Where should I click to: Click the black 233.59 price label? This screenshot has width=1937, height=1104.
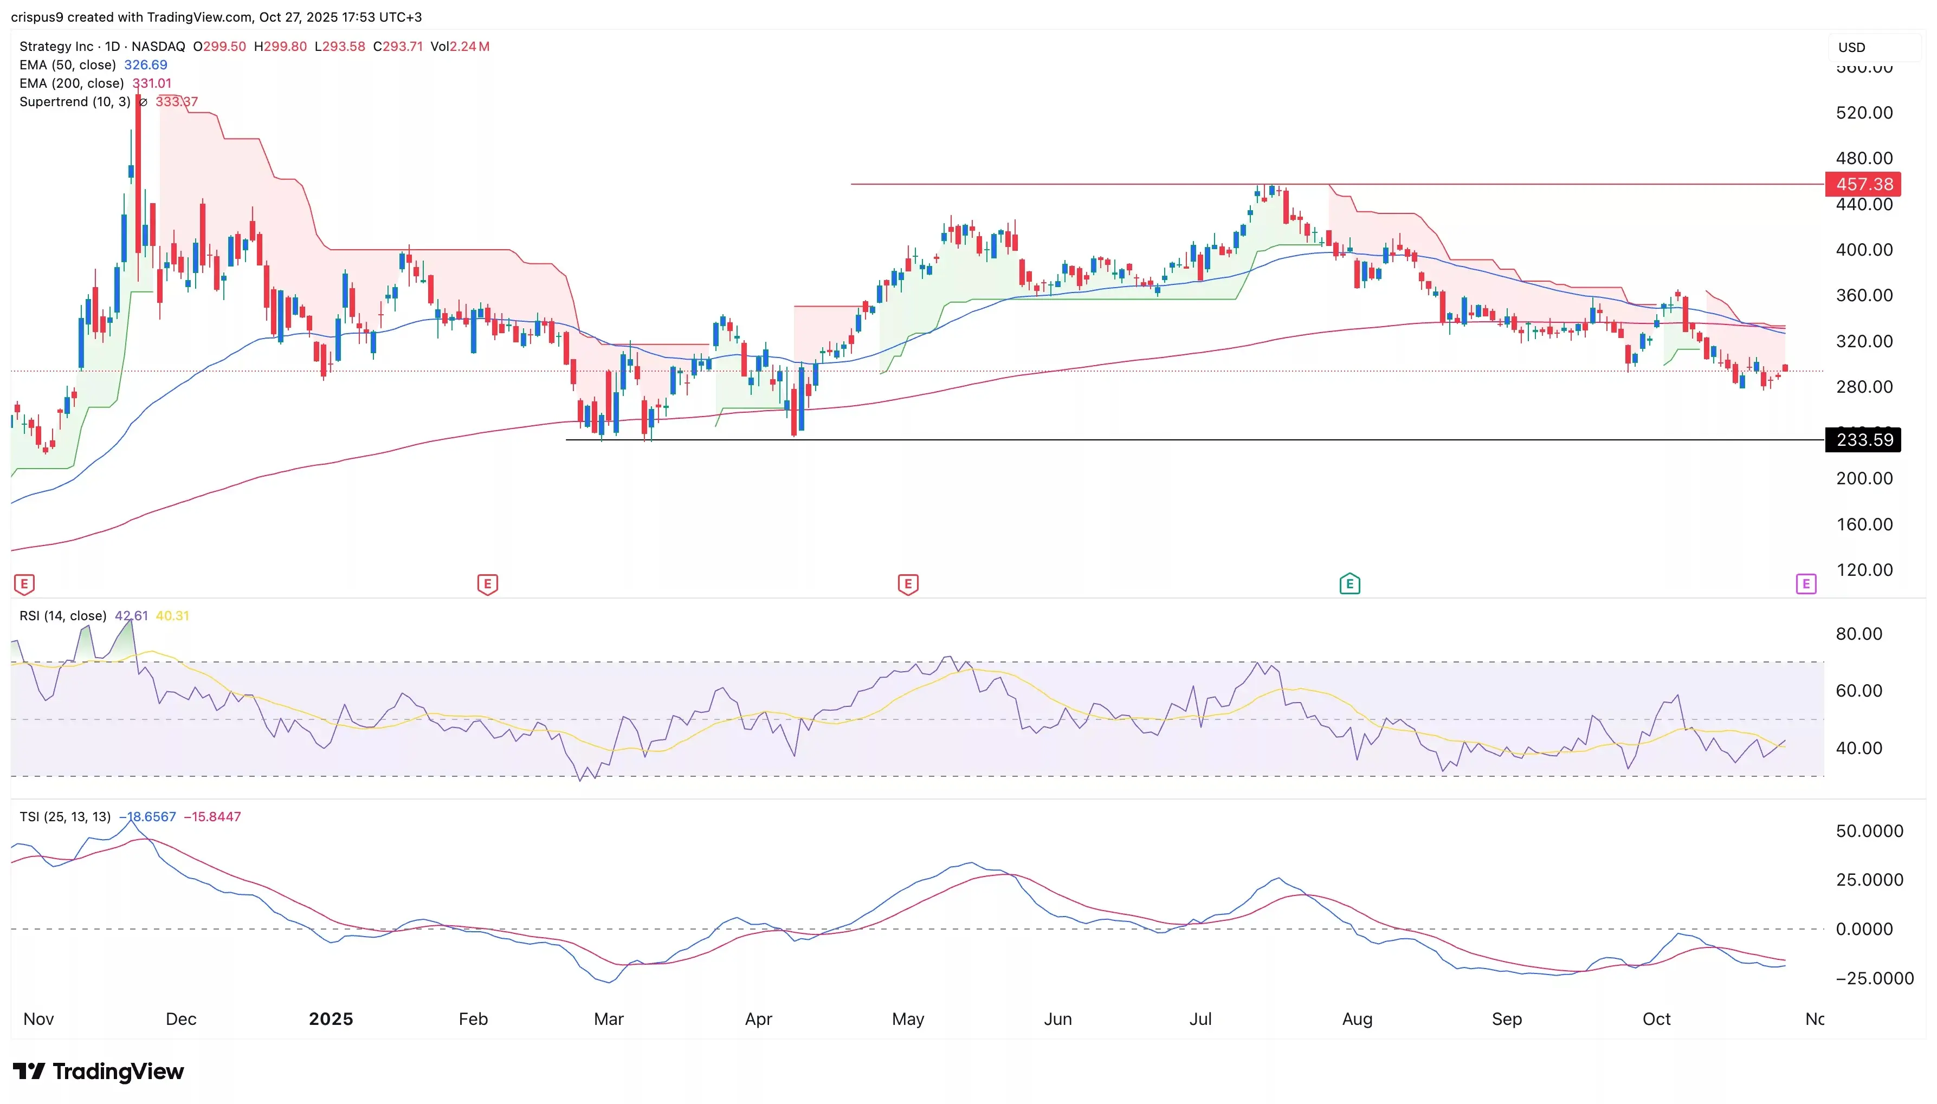click(x=1863, y=440)
